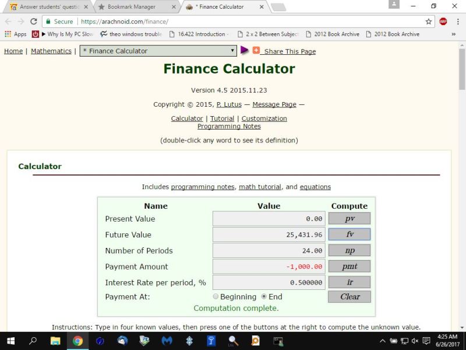Open the Chrome three-dot menu
This screenshot has height=350, width=466.
tap(458, 22)
